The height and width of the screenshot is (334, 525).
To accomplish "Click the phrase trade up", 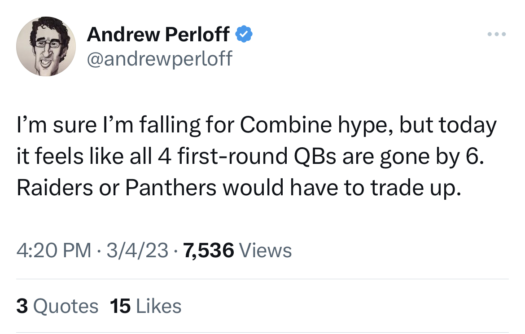I will click(x=416, y=188).
